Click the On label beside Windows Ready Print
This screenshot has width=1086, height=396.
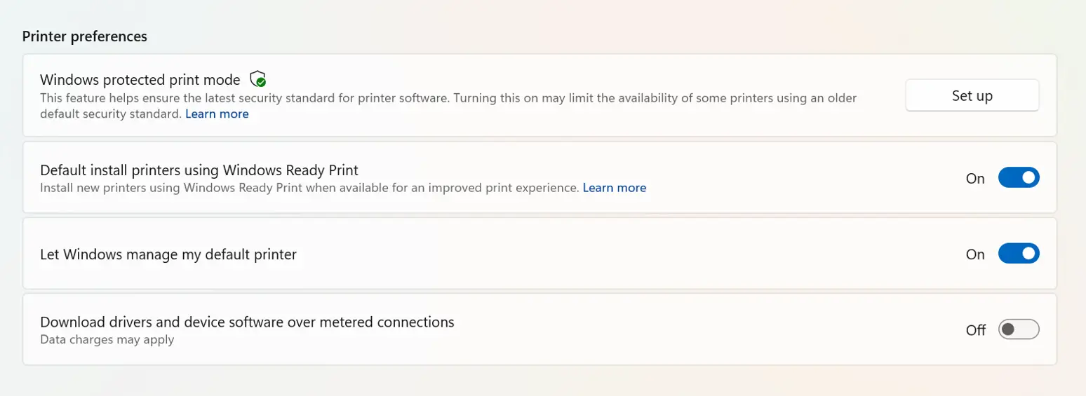(975, 179)
